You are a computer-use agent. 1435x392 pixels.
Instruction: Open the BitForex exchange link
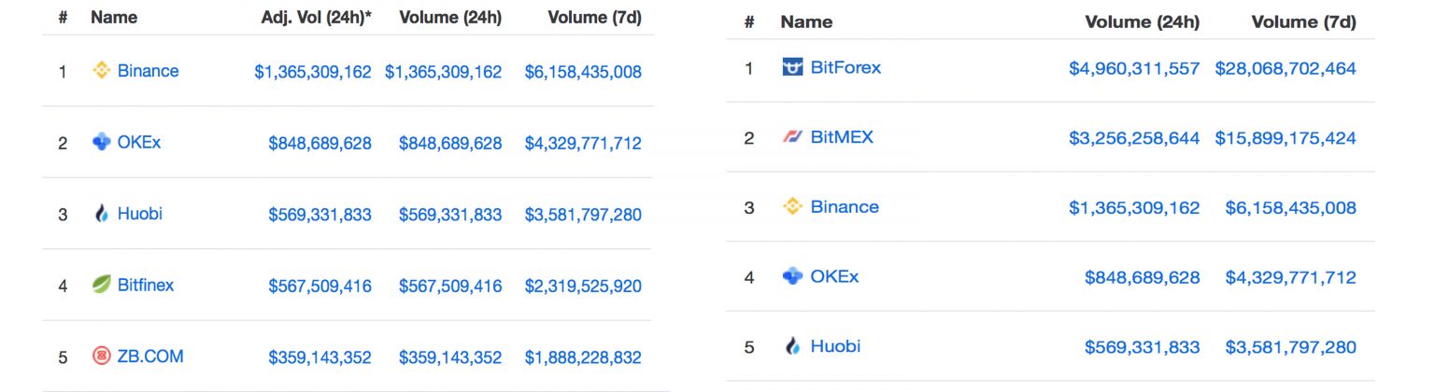(x=845, y=67)
